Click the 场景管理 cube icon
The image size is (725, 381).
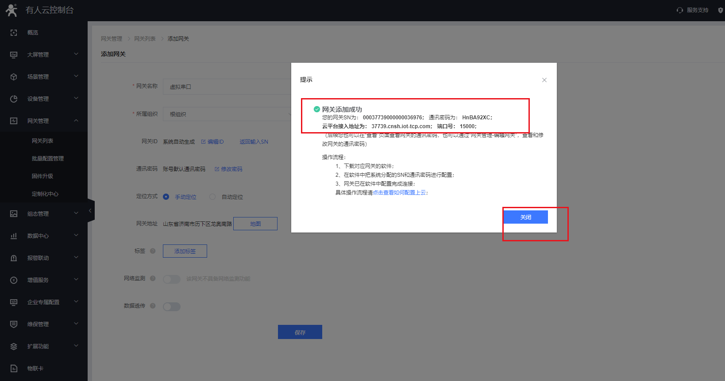pos(14,77)
